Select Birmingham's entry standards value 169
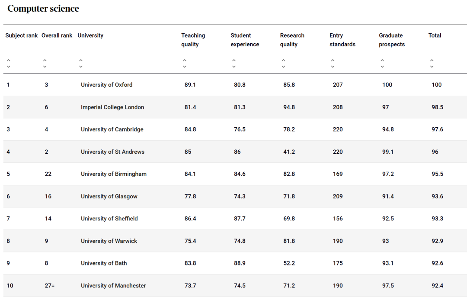Image resolution: width=467 pixels, height=297 pixels. [x=338, y=174]
